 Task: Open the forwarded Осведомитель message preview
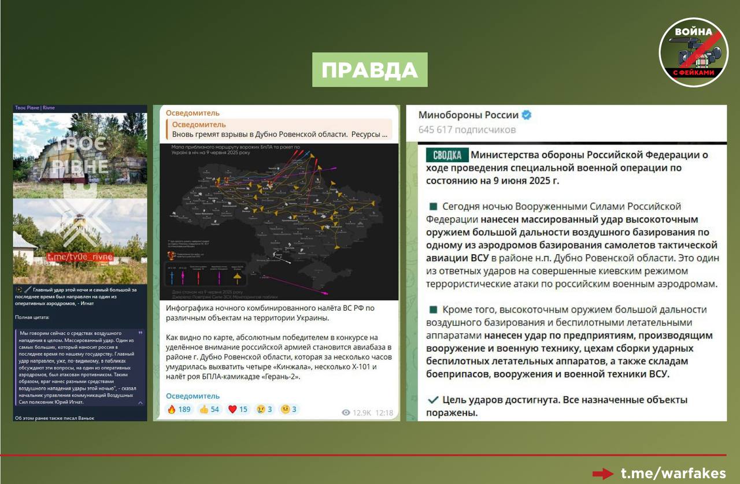tap(279, 129)
